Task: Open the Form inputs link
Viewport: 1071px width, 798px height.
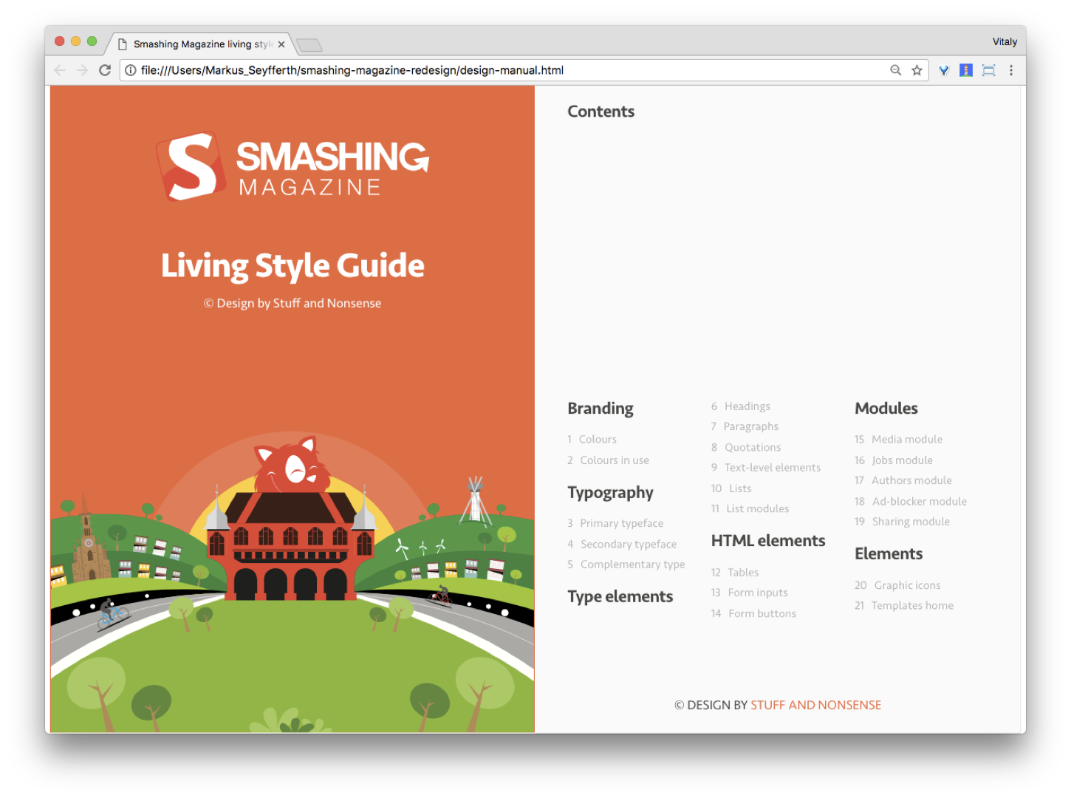Action: [x=757, y=593]
